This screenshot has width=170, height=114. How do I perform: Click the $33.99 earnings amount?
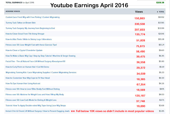pyautogui.click(x=161, y=28)
